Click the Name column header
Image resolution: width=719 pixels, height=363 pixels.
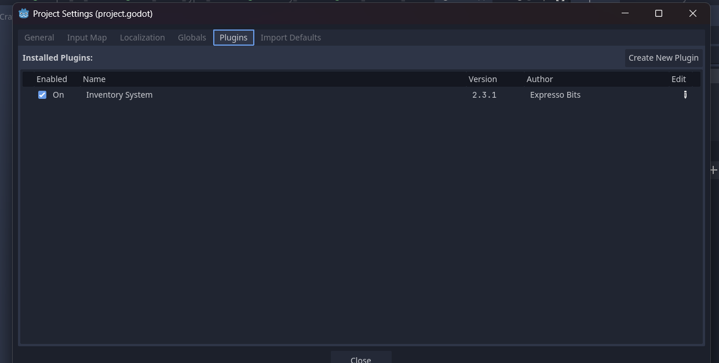tap(94, 79)
